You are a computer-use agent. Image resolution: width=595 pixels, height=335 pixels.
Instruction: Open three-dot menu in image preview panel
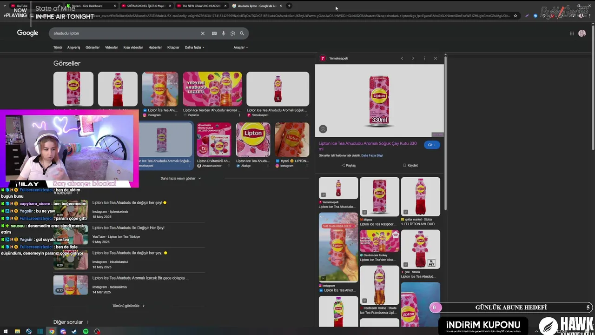424,58
